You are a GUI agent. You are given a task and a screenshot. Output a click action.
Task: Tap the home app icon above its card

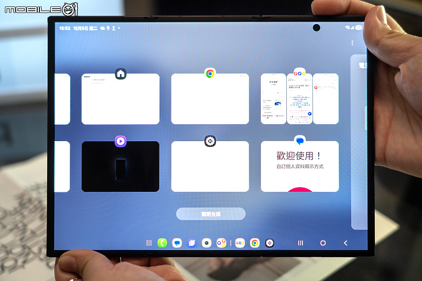121,73
